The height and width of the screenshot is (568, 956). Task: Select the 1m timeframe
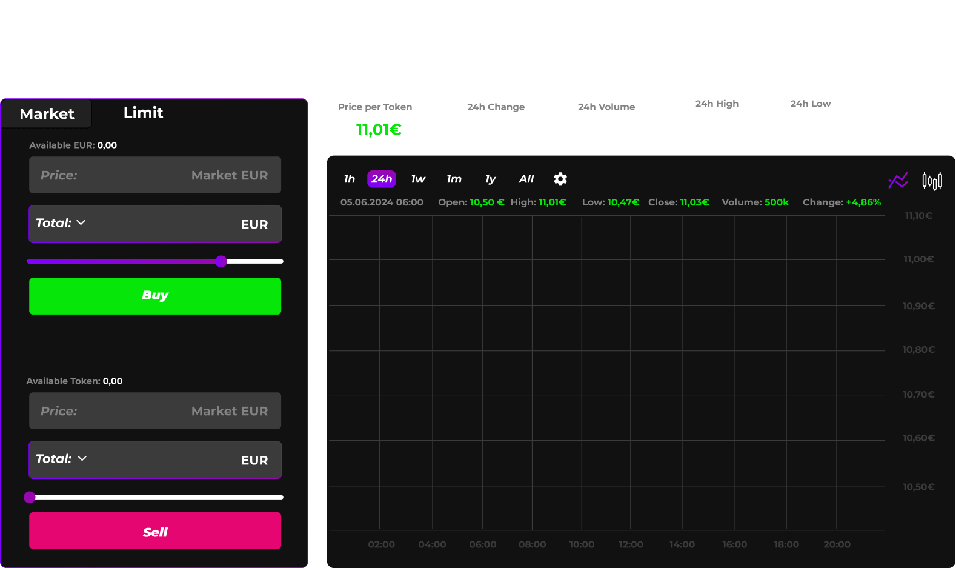[x=454, y=179]
